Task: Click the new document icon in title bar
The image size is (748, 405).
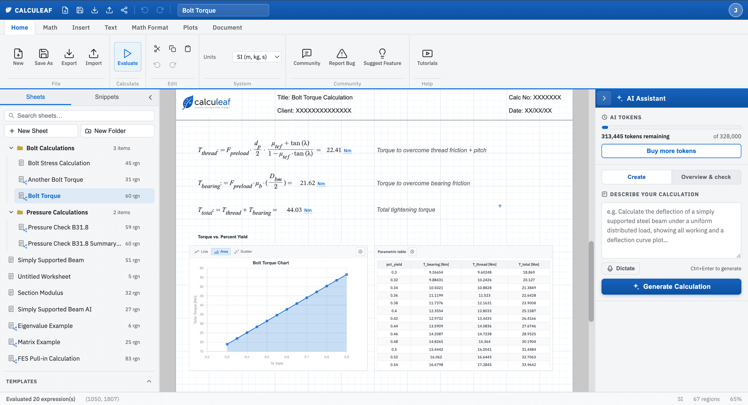Action: point(65,10)
